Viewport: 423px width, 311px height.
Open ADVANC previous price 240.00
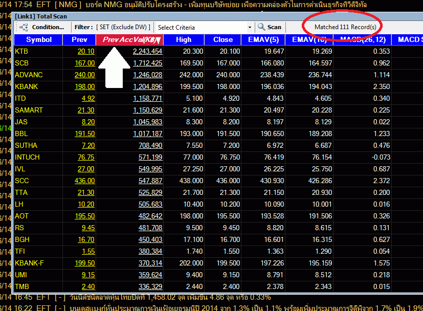click(x=85, y=75)
